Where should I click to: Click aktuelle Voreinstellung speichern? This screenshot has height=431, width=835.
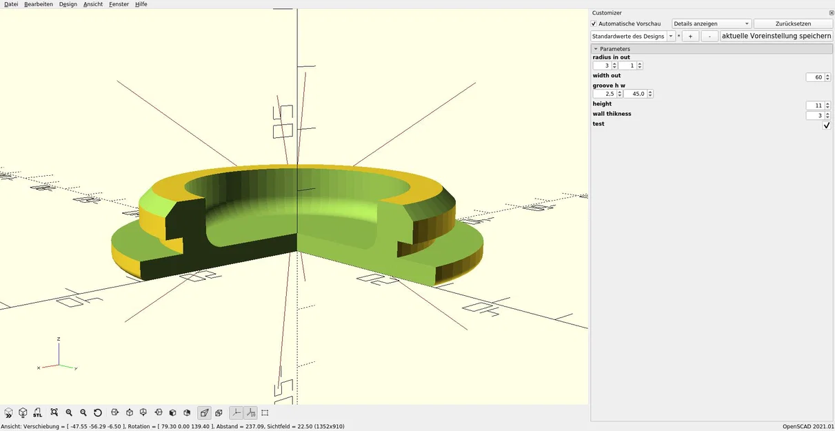[x=776, y=36]
